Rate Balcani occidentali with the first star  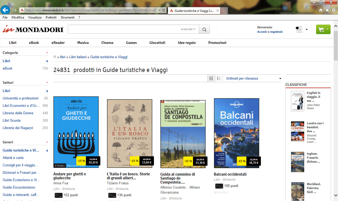(215, 192)
